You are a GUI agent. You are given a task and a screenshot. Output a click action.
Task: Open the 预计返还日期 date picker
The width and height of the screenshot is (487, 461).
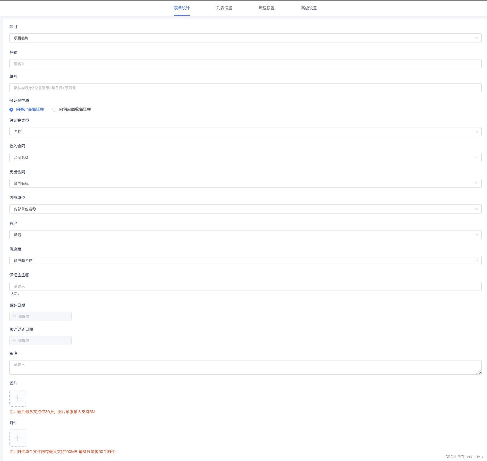tap(40, 341)
